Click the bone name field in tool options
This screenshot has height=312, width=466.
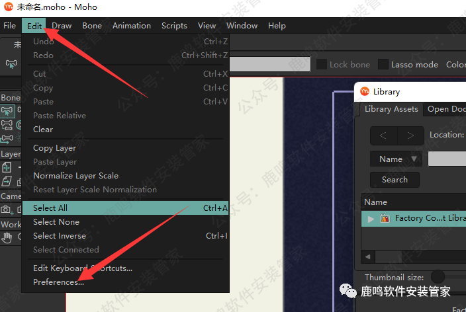[270, 64]
